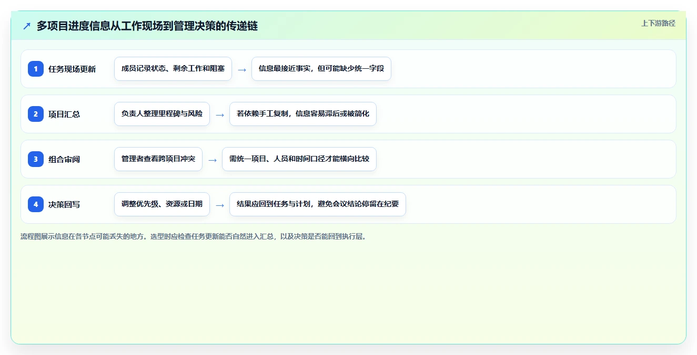
Task: Click the arrow in the 组合审阅 row
Action: pos(213,160)
